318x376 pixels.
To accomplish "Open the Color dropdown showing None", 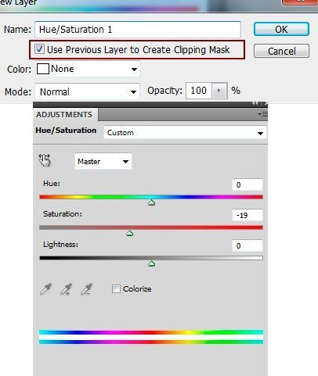I will point(88,69).
